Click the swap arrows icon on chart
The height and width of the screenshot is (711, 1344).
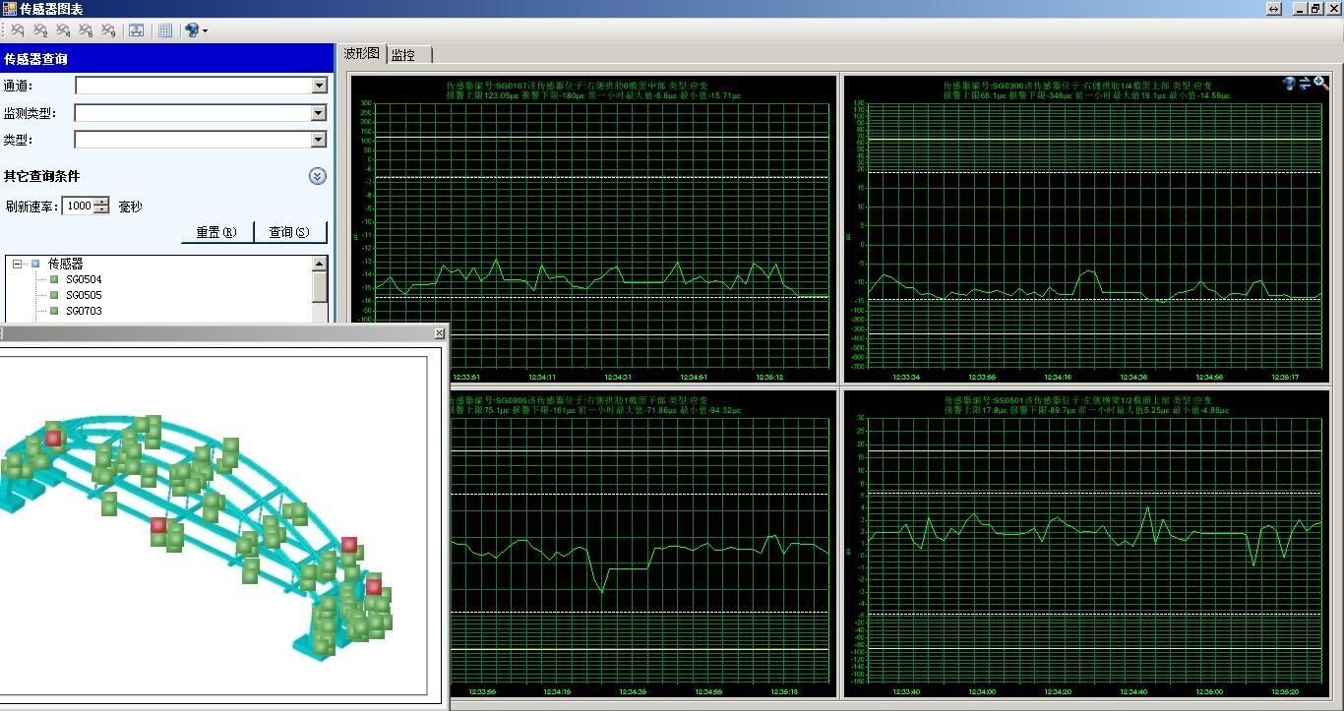point(1305,84)
